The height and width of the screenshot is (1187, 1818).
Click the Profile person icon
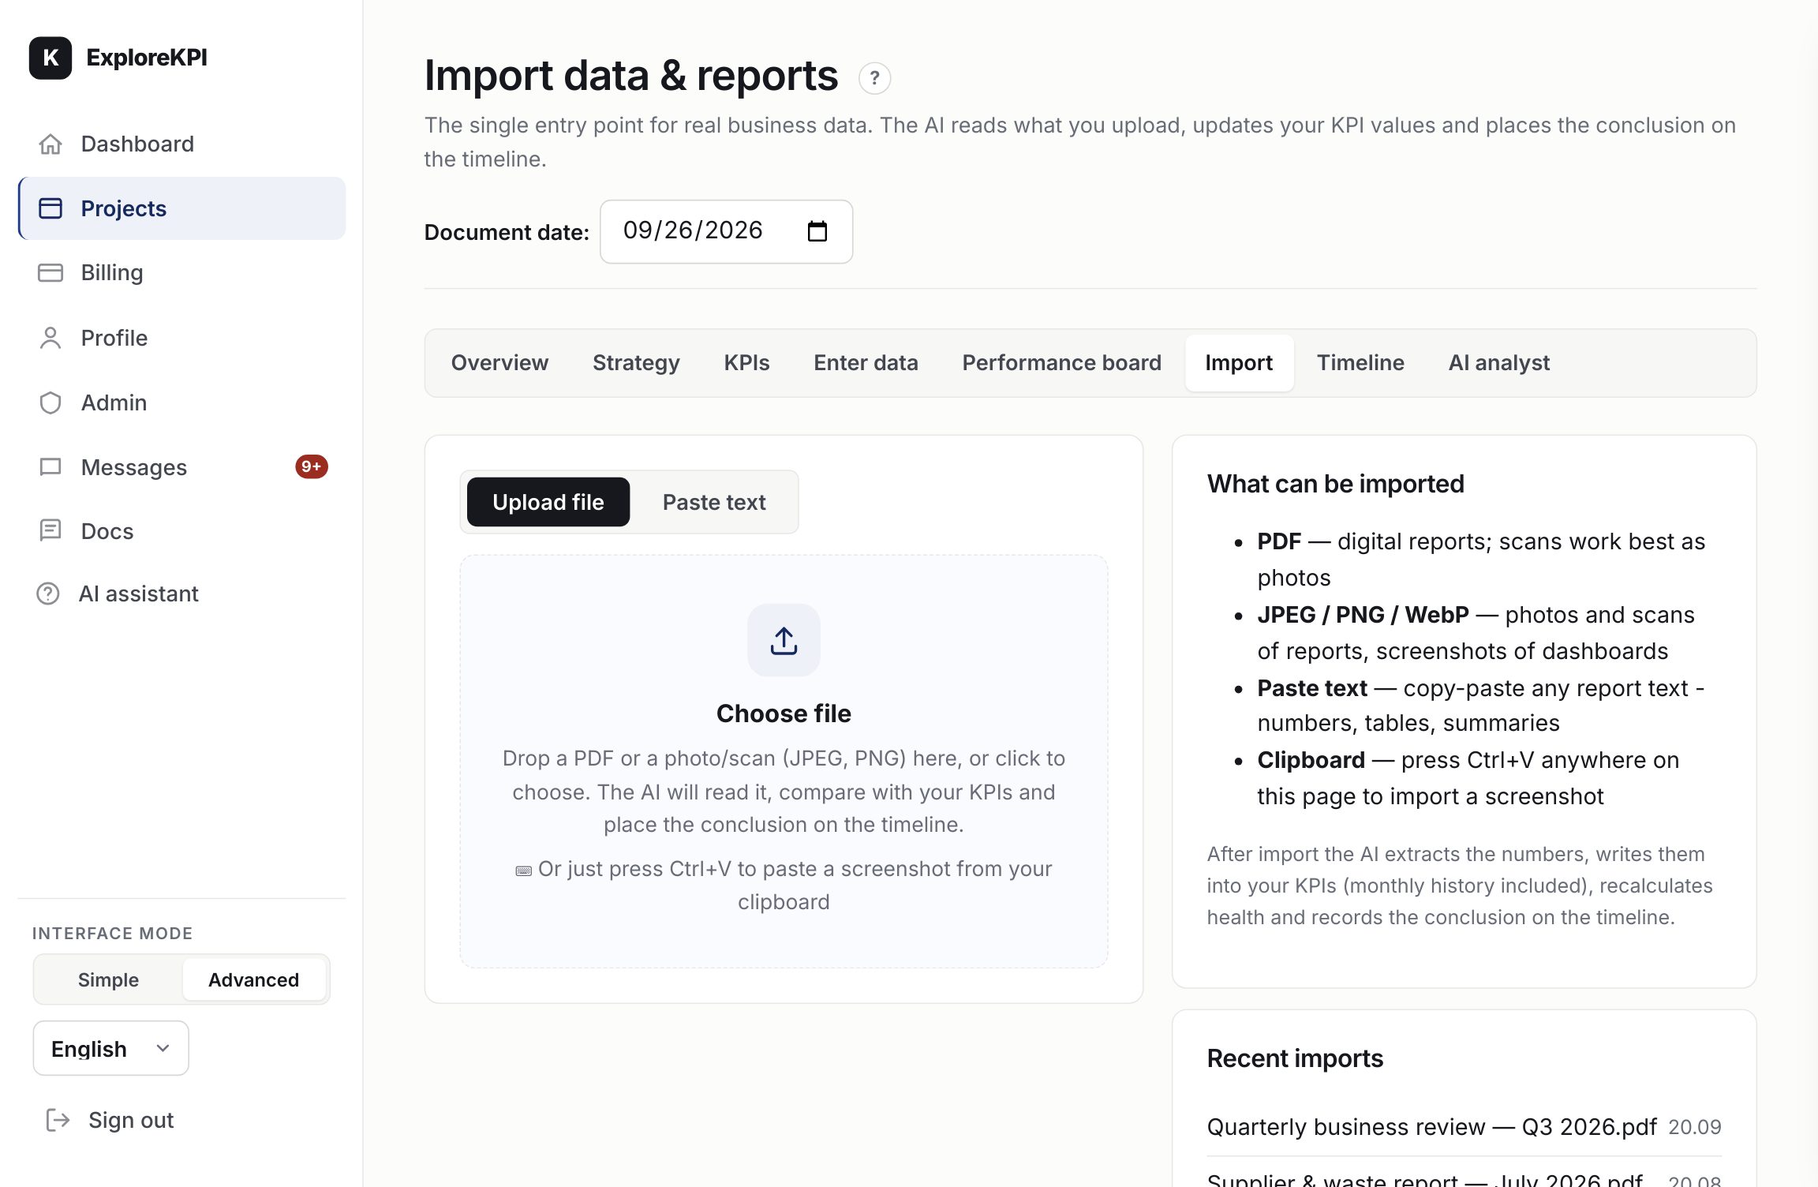(50, 338)
